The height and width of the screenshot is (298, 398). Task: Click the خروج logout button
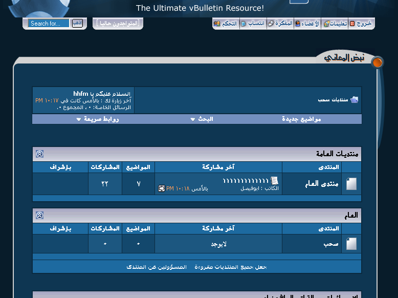pos(362,24)
